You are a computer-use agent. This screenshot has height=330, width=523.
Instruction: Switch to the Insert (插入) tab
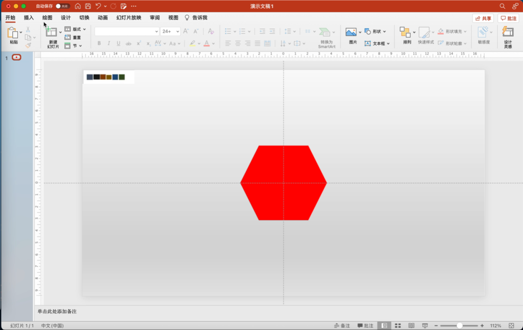[x=29, y=18]
